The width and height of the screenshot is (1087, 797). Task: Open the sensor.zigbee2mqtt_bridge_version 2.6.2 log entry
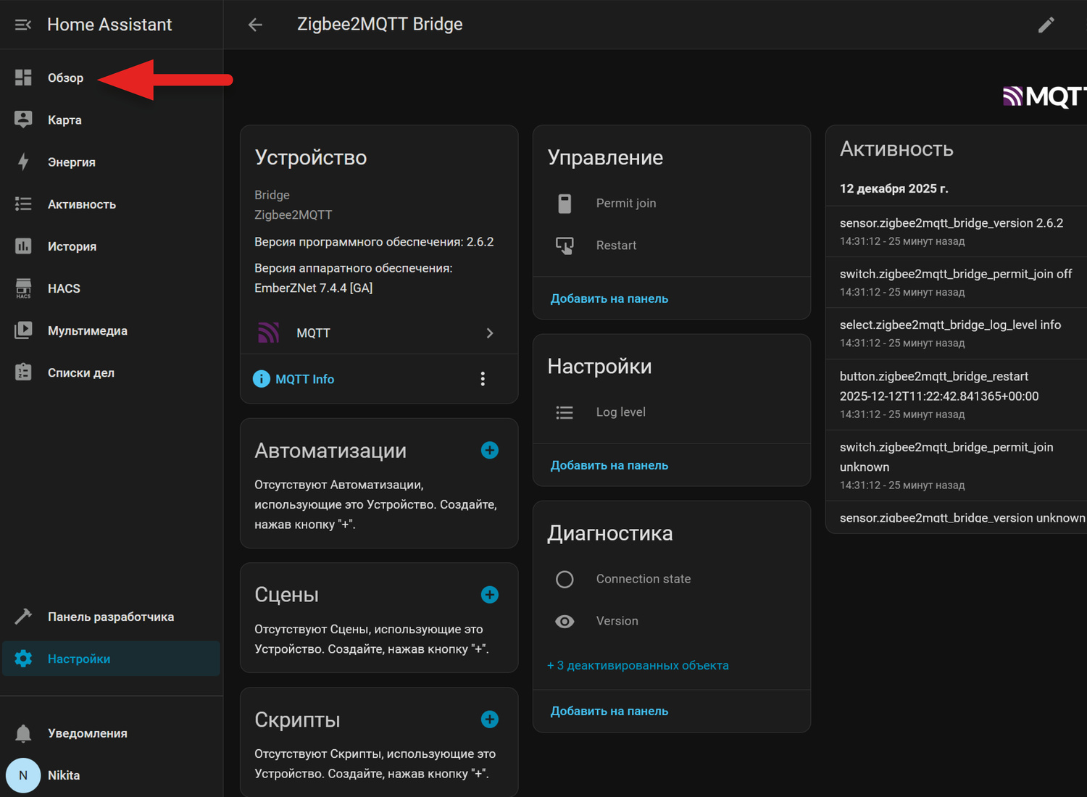[957, 231]
